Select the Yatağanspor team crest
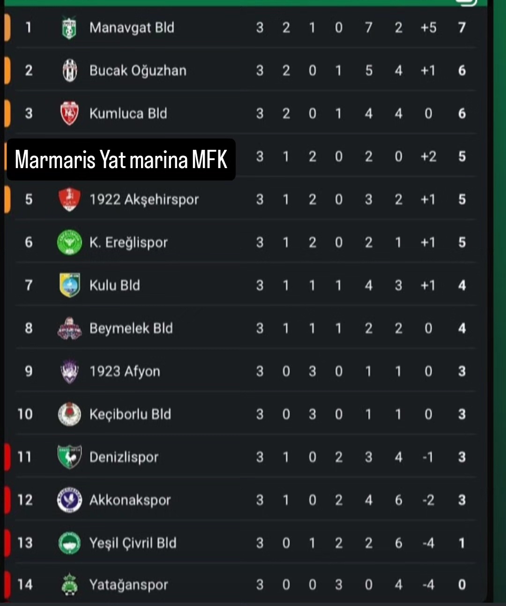 tap(69, 584)
